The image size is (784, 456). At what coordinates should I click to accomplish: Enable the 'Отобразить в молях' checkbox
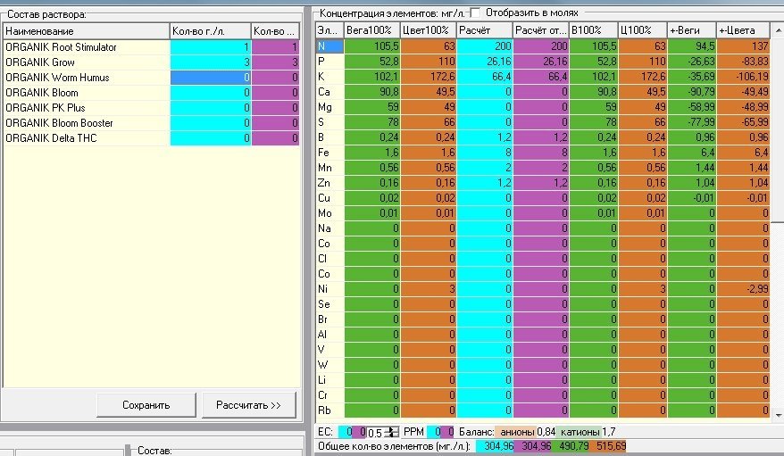click(475, 13)
